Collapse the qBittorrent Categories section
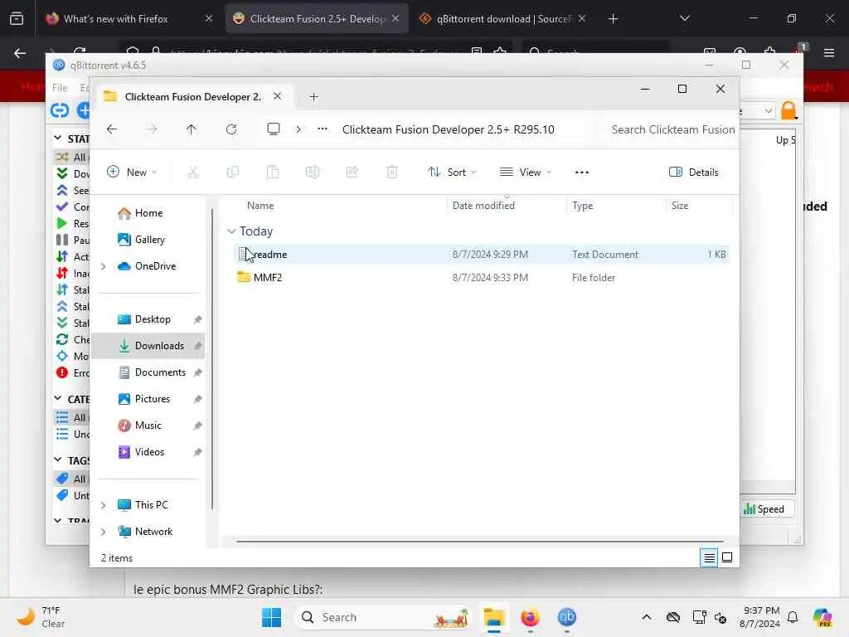849x637 pixels. point(58,399)
